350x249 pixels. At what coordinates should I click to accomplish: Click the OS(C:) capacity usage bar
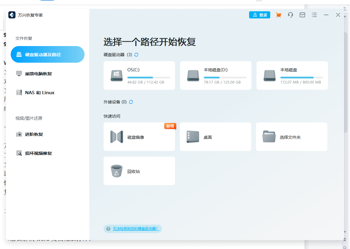tap(149, 77)
